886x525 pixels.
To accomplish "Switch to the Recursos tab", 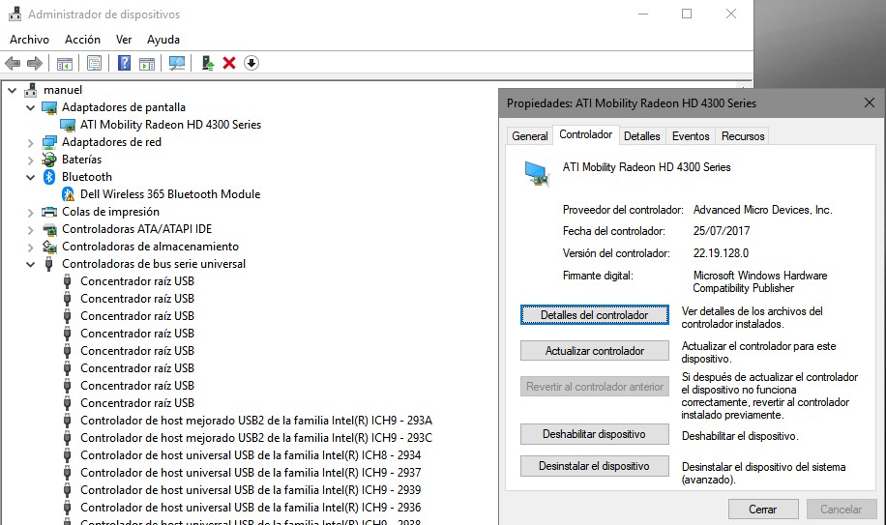I will [743, 136].
